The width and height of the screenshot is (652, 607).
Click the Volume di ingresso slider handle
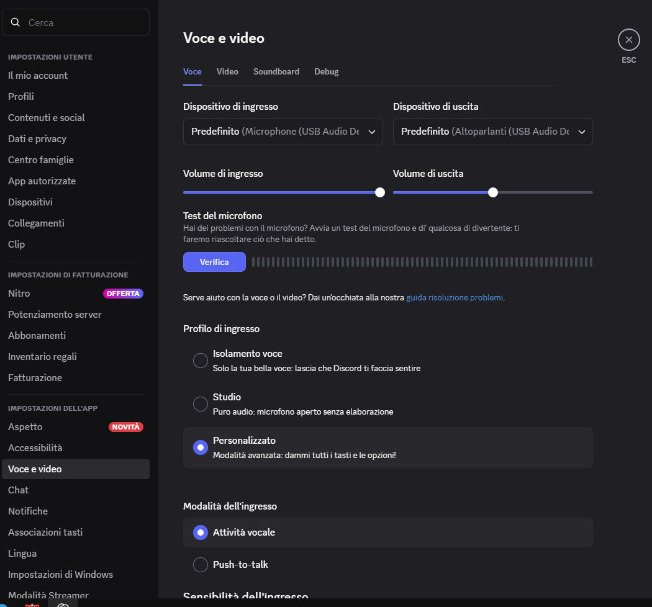coord(380,192)
